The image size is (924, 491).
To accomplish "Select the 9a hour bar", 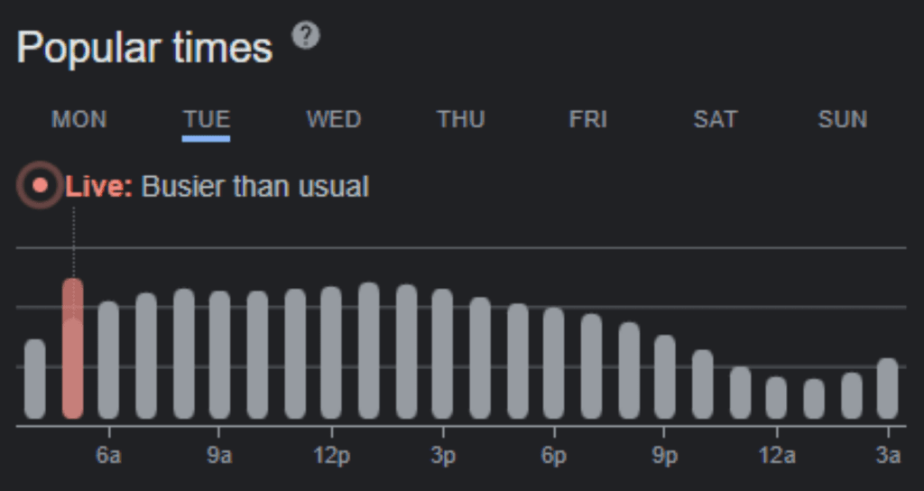I will click(x=220, y=357).
